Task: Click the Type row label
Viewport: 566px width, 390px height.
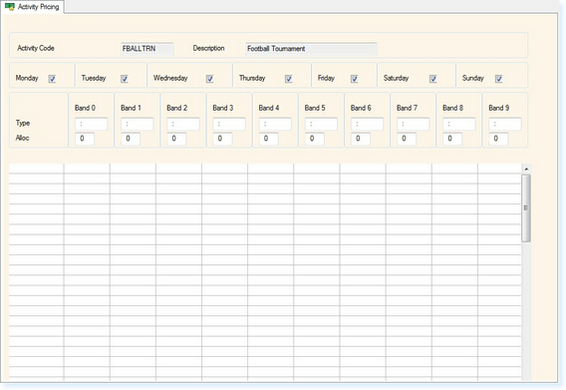Action: pyautogui.click(x=22, y=124)
